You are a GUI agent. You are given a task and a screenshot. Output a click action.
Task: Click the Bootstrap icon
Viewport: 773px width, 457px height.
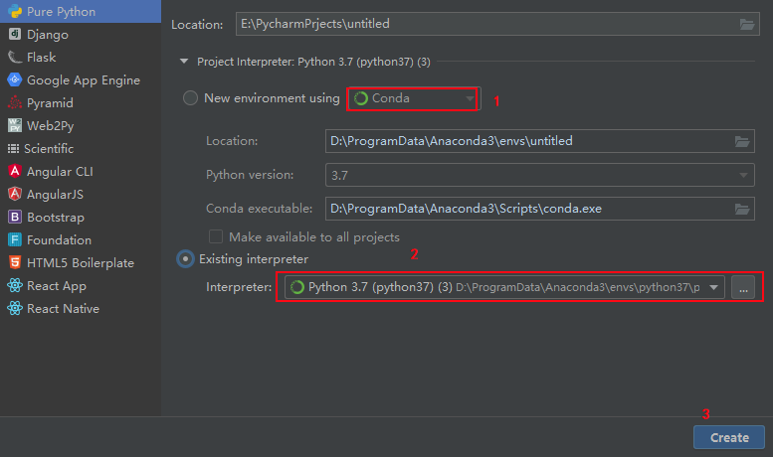pos(15,217)
